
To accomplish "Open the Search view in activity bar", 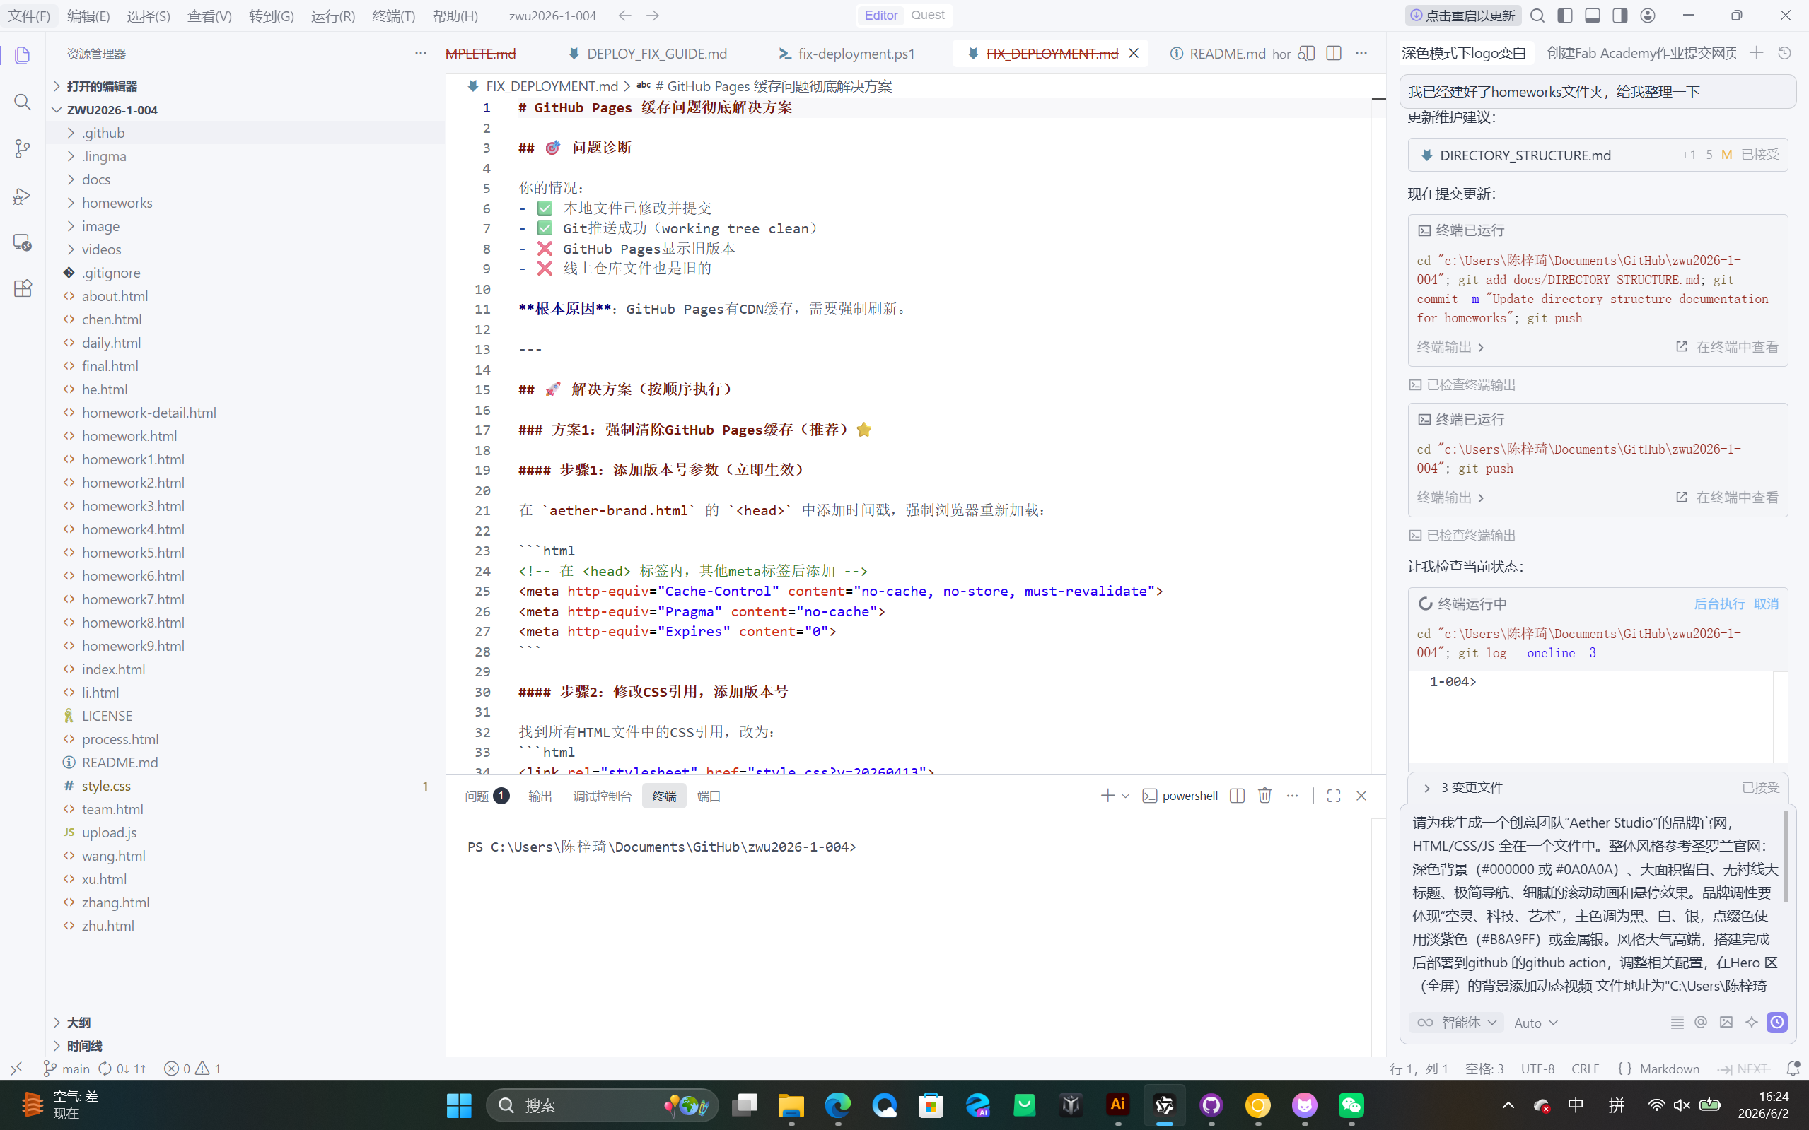I will click(23, 102).
